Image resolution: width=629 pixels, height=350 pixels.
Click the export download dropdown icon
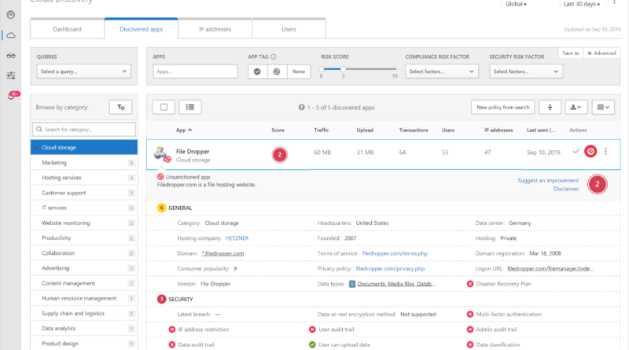click(576, 107)
